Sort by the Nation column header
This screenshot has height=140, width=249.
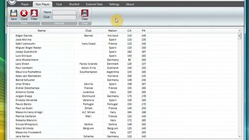tap(112, 31)
